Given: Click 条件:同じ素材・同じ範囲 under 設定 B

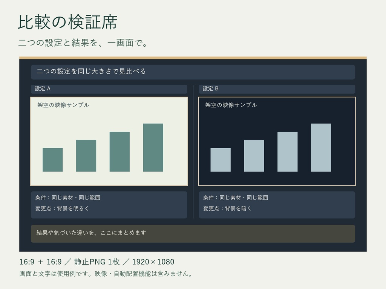Looking at the screenshot, I should [236, 198].
